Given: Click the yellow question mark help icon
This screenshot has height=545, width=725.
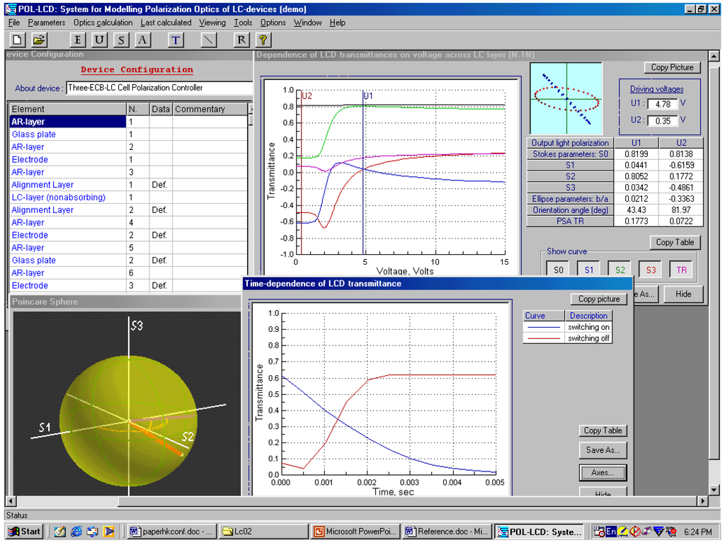Looking at the screenshot, I should [x=263, y=40].
